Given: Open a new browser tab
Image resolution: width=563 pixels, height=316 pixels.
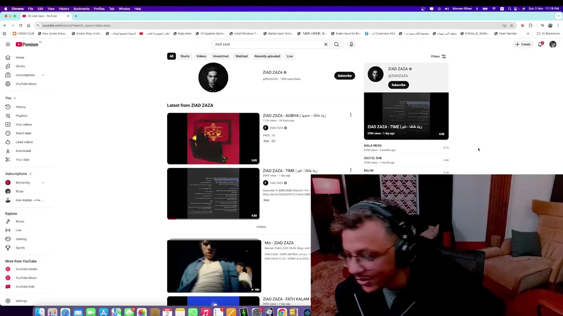Looking at the screenshot, I should click(76, 16).
